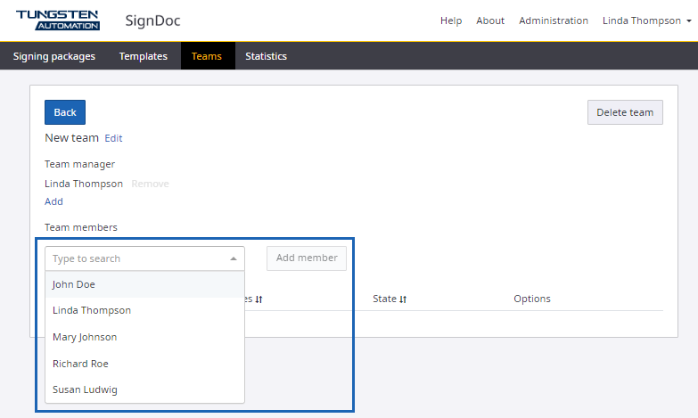Focus the Type to search field
698x418 pixels.
tap(134, 258)
